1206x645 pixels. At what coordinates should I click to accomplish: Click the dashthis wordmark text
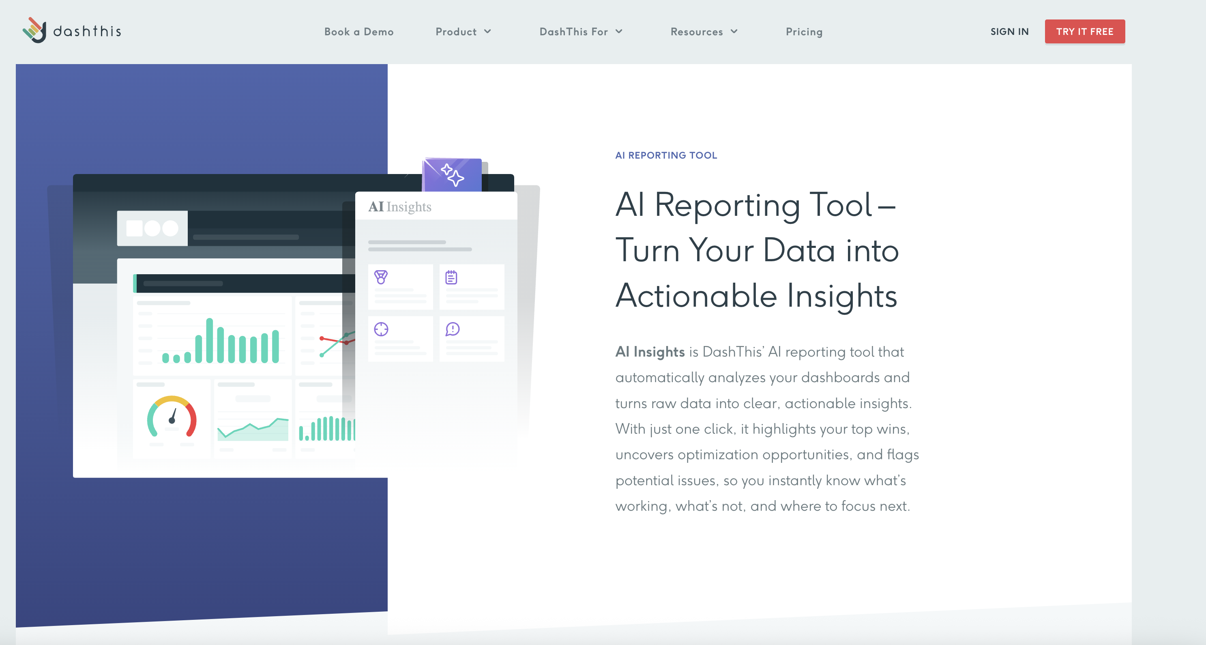pyautogui.click(x=87, y=31)
